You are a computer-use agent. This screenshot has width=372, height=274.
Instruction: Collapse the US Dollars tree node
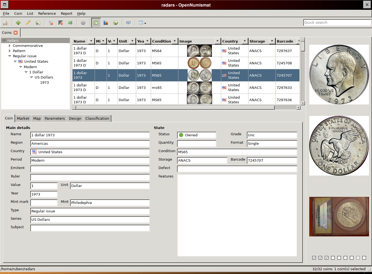(x=31, y=77)
